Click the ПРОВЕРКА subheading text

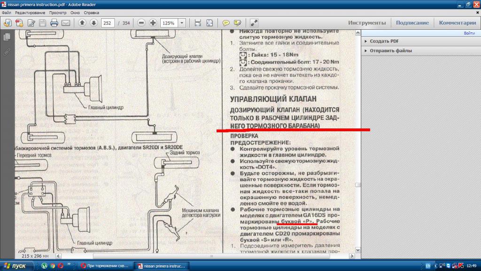point(244,136)
